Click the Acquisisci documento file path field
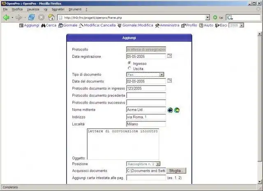This screenshot has height=191, width=263. click(x=146, y=171)
